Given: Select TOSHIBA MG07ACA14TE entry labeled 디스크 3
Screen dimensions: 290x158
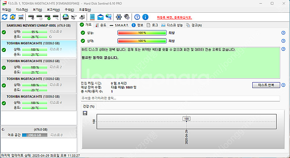Looking at the screenshot, I should 38,84.
